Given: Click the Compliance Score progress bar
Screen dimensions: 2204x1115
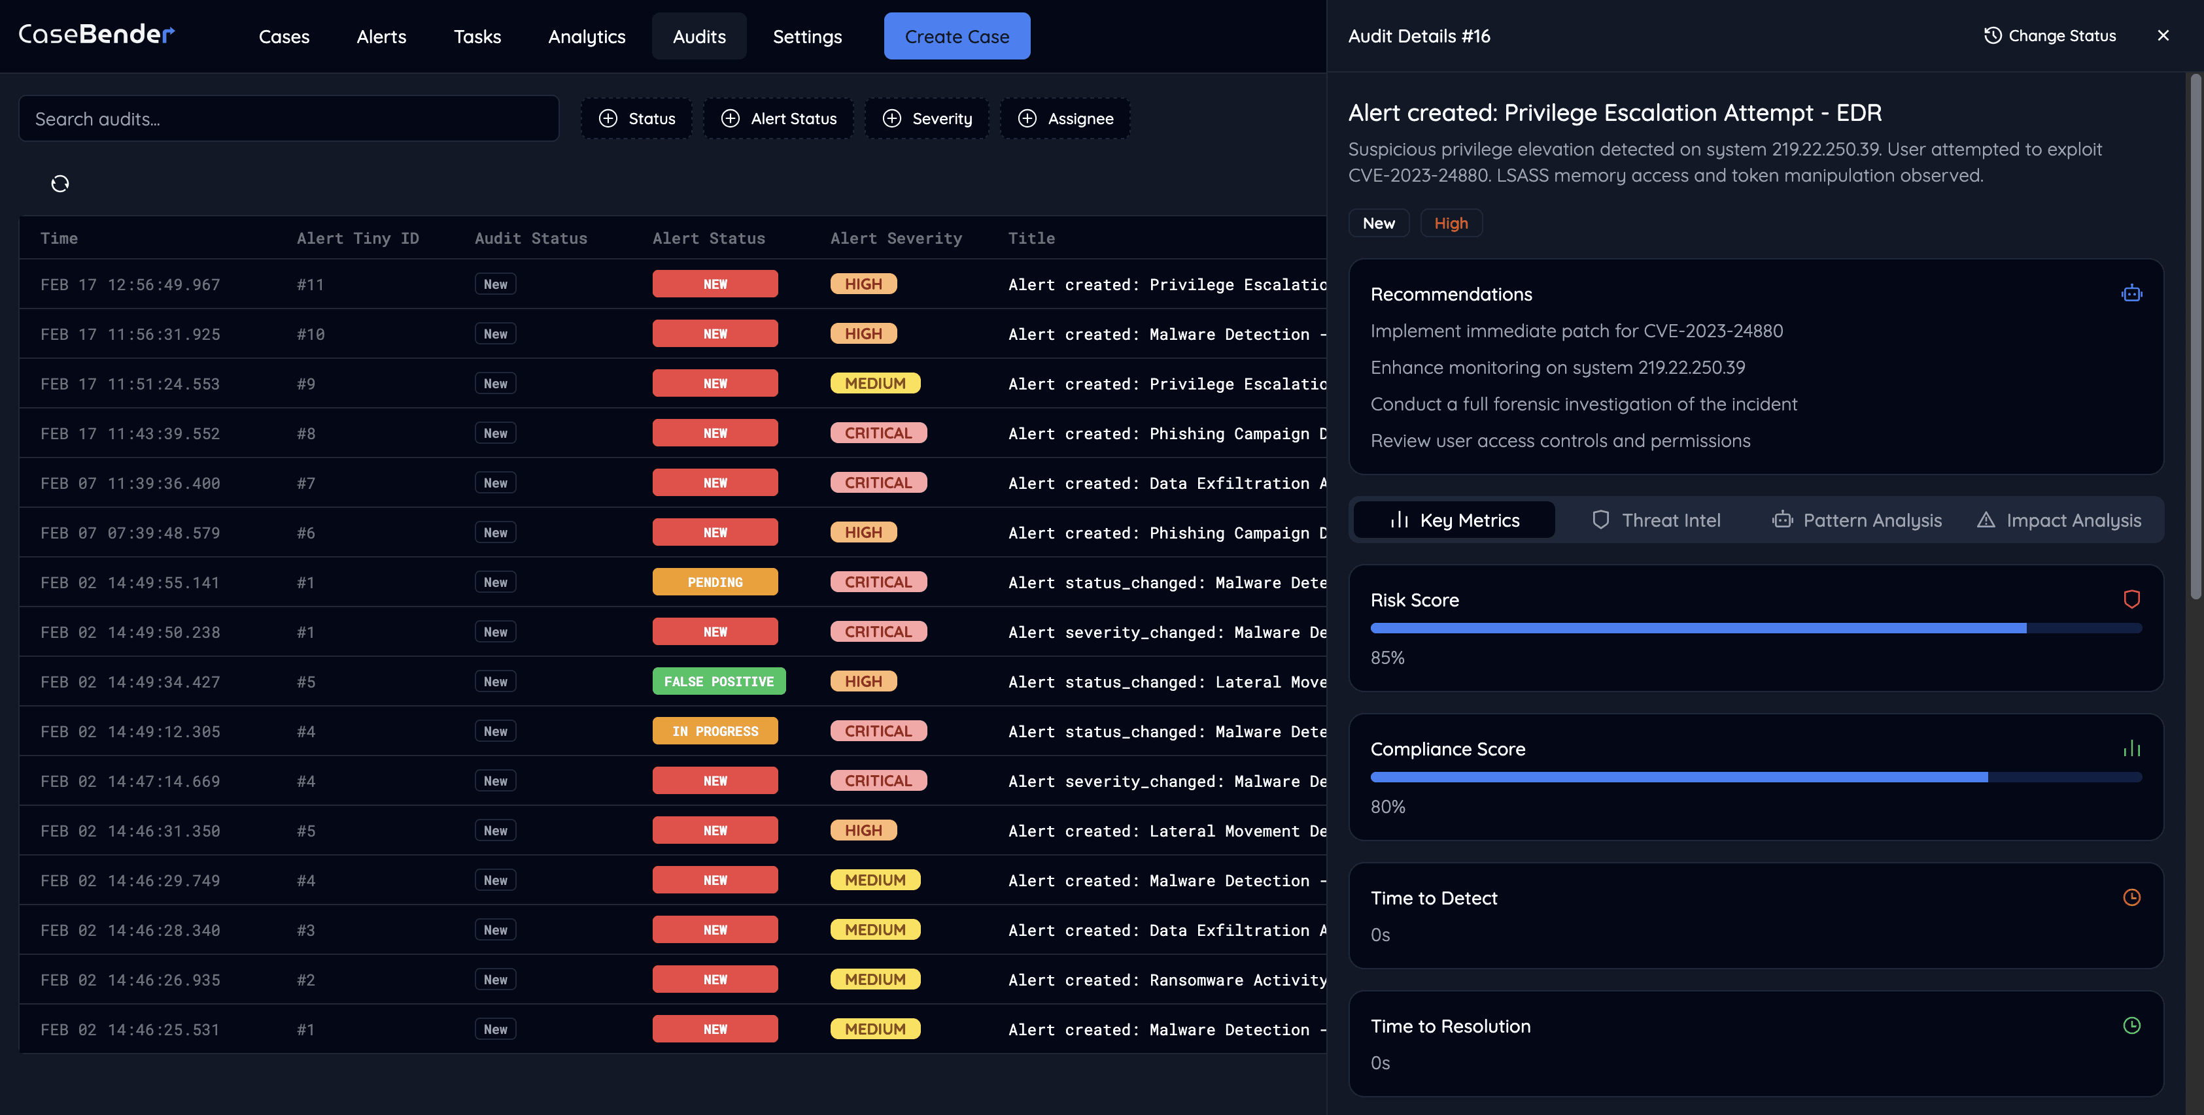Looking at the screenshot, I should (1755, 777).
